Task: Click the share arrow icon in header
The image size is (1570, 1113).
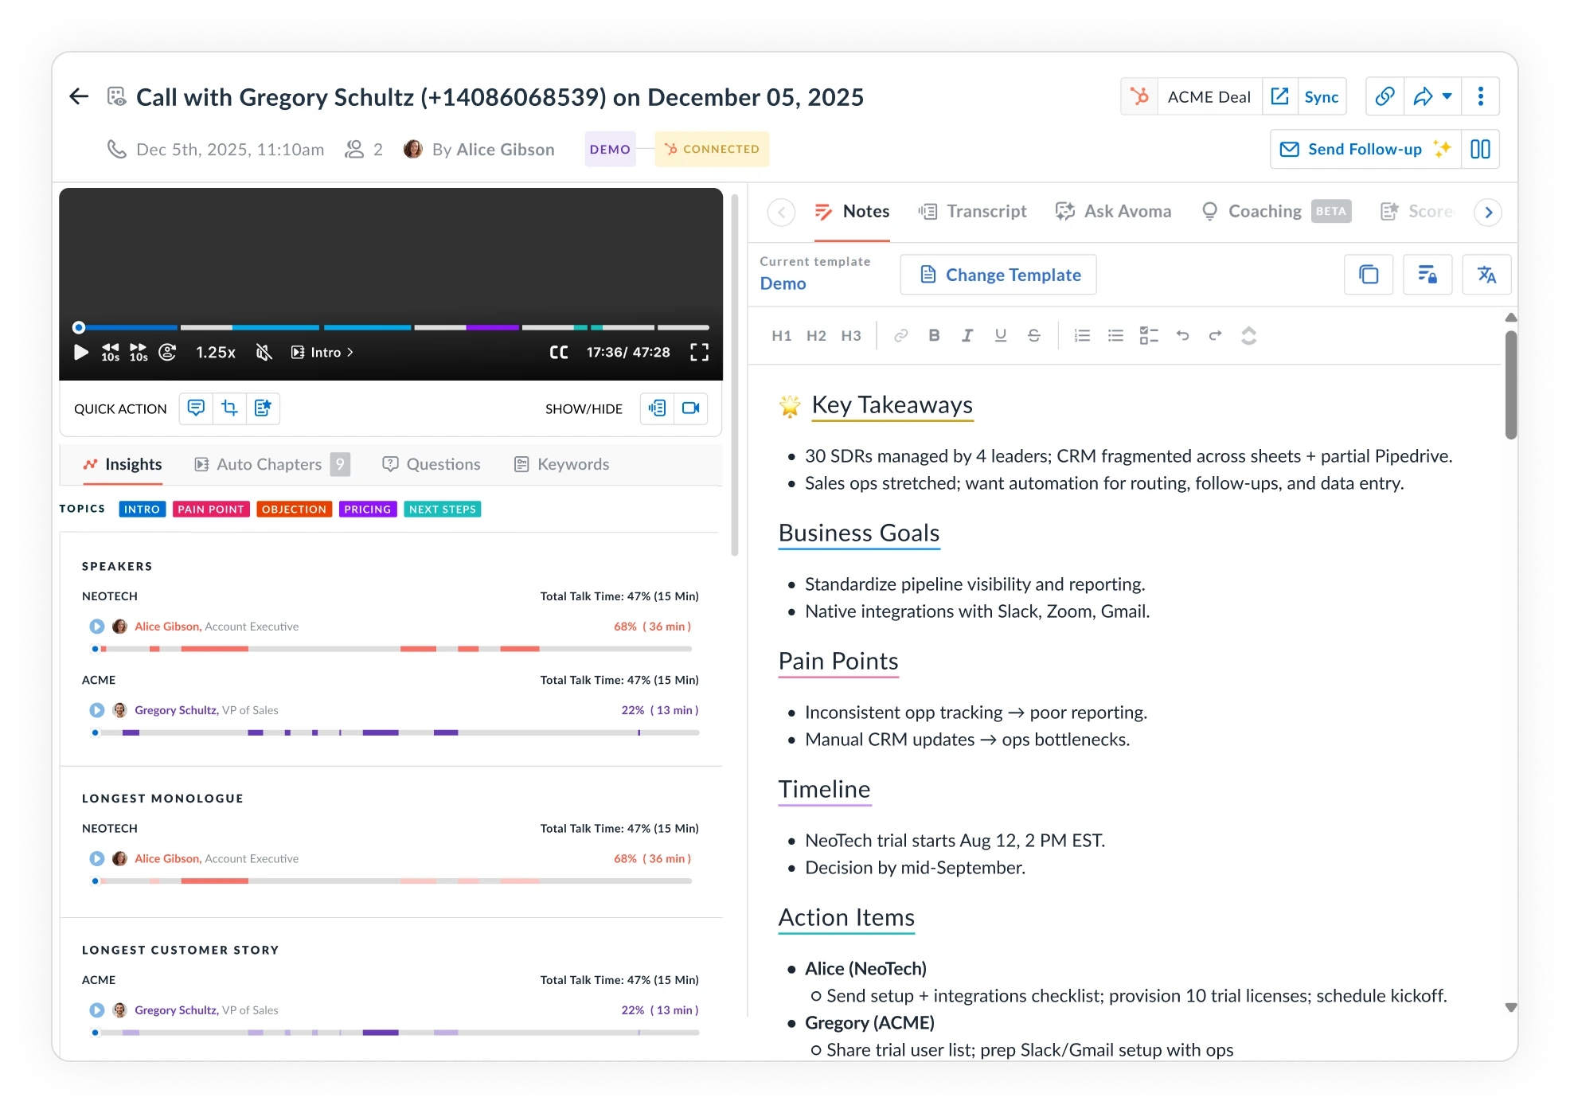Action: pos(1424,96)
